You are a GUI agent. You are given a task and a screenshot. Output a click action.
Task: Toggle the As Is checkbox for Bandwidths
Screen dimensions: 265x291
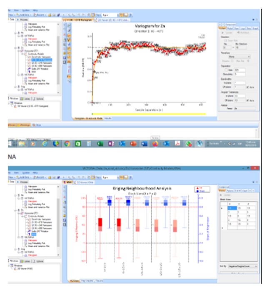coord(247,87)
